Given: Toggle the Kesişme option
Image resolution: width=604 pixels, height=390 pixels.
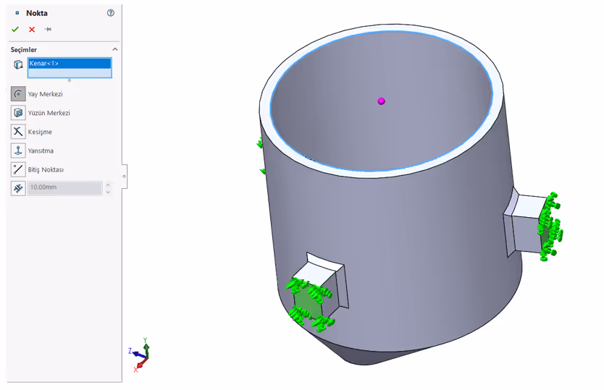Looking at the screenshot, I should click(18, 132).
